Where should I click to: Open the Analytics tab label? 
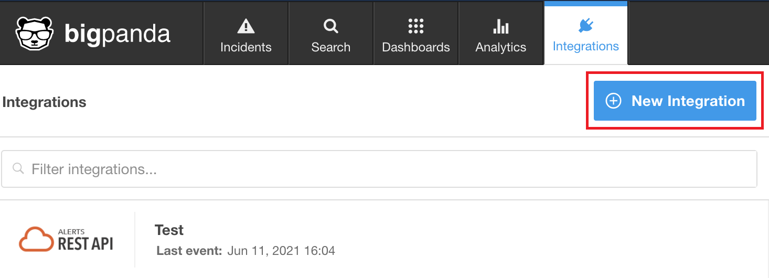[x=500, y=47]
